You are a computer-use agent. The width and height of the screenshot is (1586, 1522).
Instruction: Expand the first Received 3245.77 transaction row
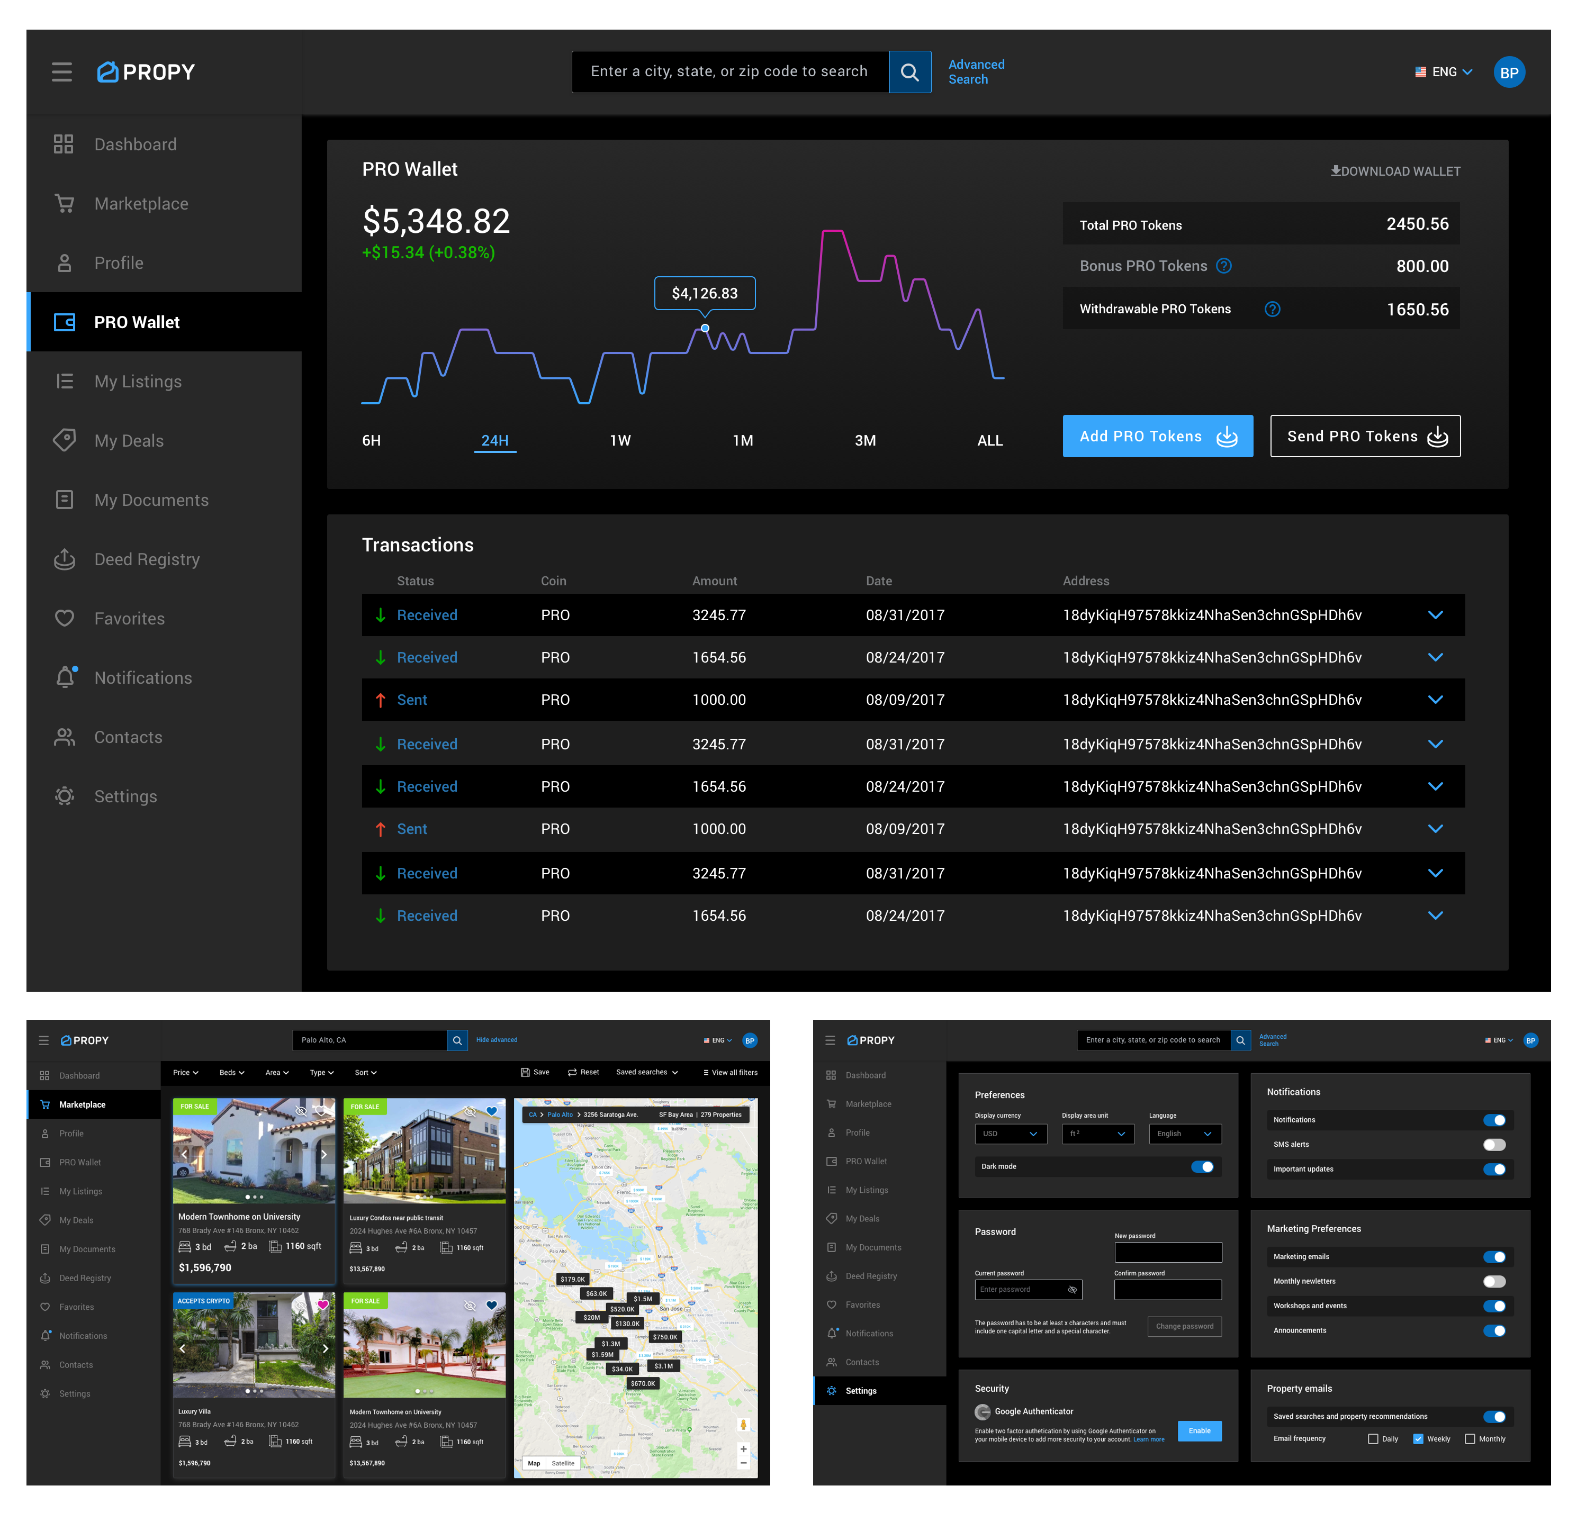pyautogui.click(x=1435, y=615)
